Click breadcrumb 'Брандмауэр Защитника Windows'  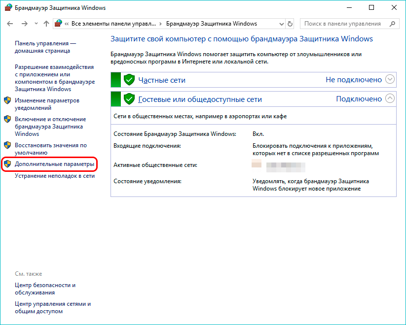[212, 24]
